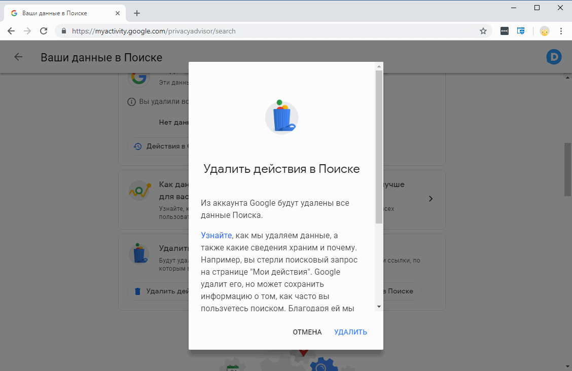This screenshot has width=572, height=371.
Task: Open the password manager extension icon
Action: tap(505, 31)
